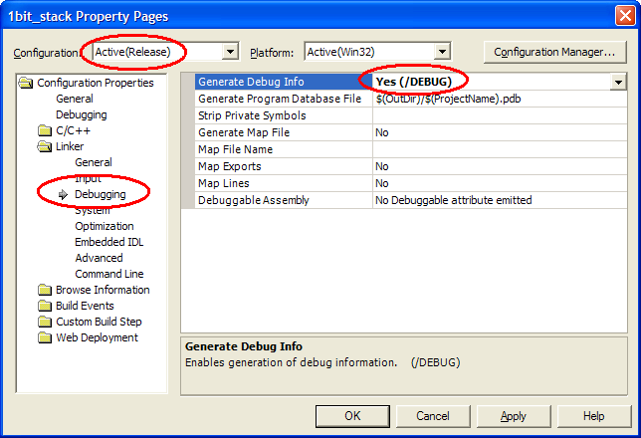Select the Generate Map File property row
The image size is (641, 438).
(244, 132)
